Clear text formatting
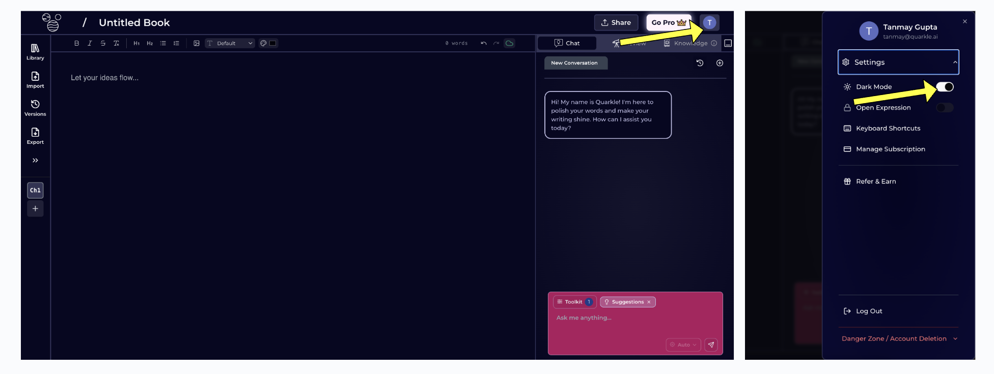This screenshot has height=374, width=994. tap(116, 43)
